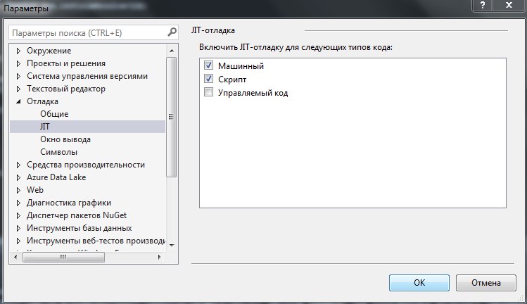Image resolution: width=527 pixels, height=304 pixels.
Task: Expand Инструменты веб-тестов node
Action: [18, 241]
